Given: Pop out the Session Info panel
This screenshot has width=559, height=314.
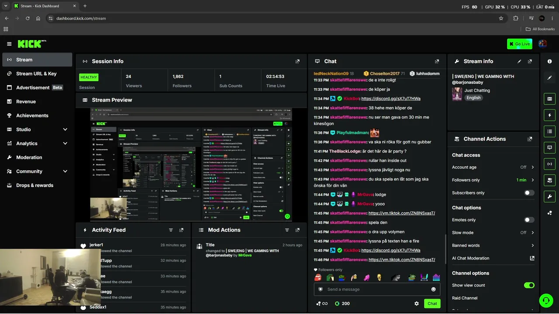Looking at the screenshot, I should click(x=297, y=61).
